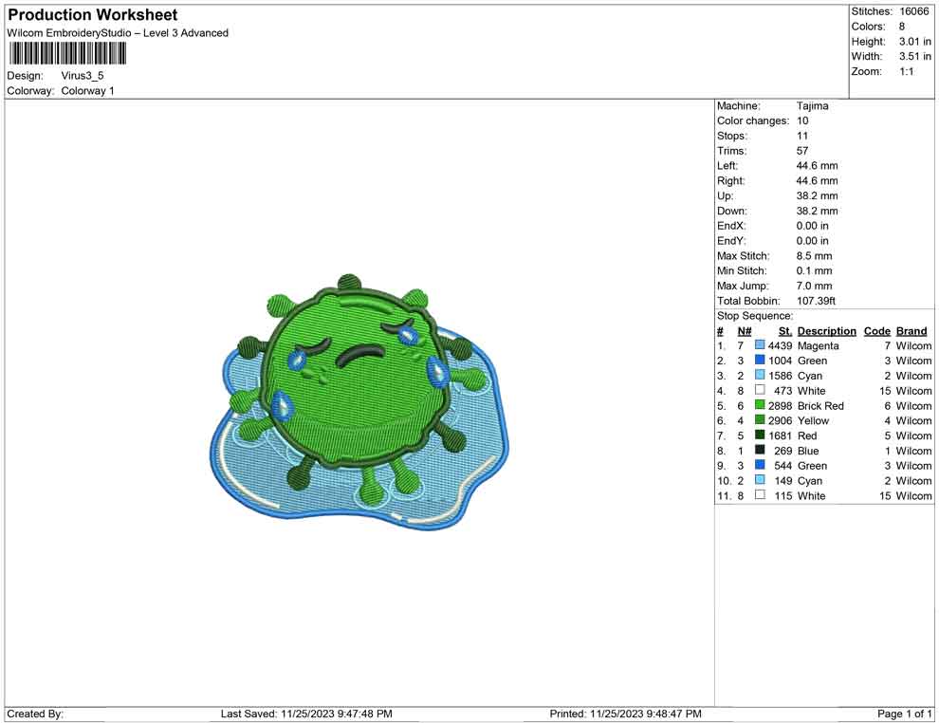
Task: Click the white swatch beside 115 White
Action: point(760,494)
